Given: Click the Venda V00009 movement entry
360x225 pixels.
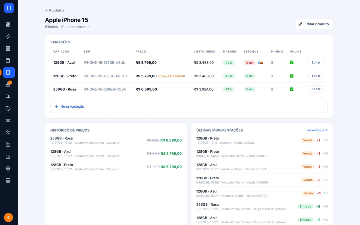Looking at the screenshot, I should 262,180.
